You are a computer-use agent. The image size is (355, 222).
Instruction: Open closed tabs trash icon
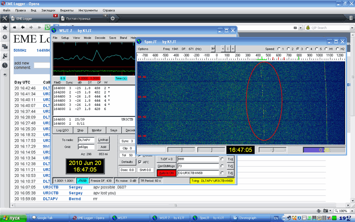351,18
